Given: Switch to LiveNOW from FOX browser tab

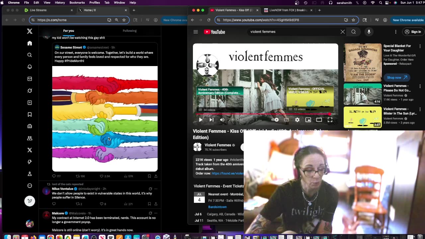Looking at the screenshot, I should tap(288, 10).
